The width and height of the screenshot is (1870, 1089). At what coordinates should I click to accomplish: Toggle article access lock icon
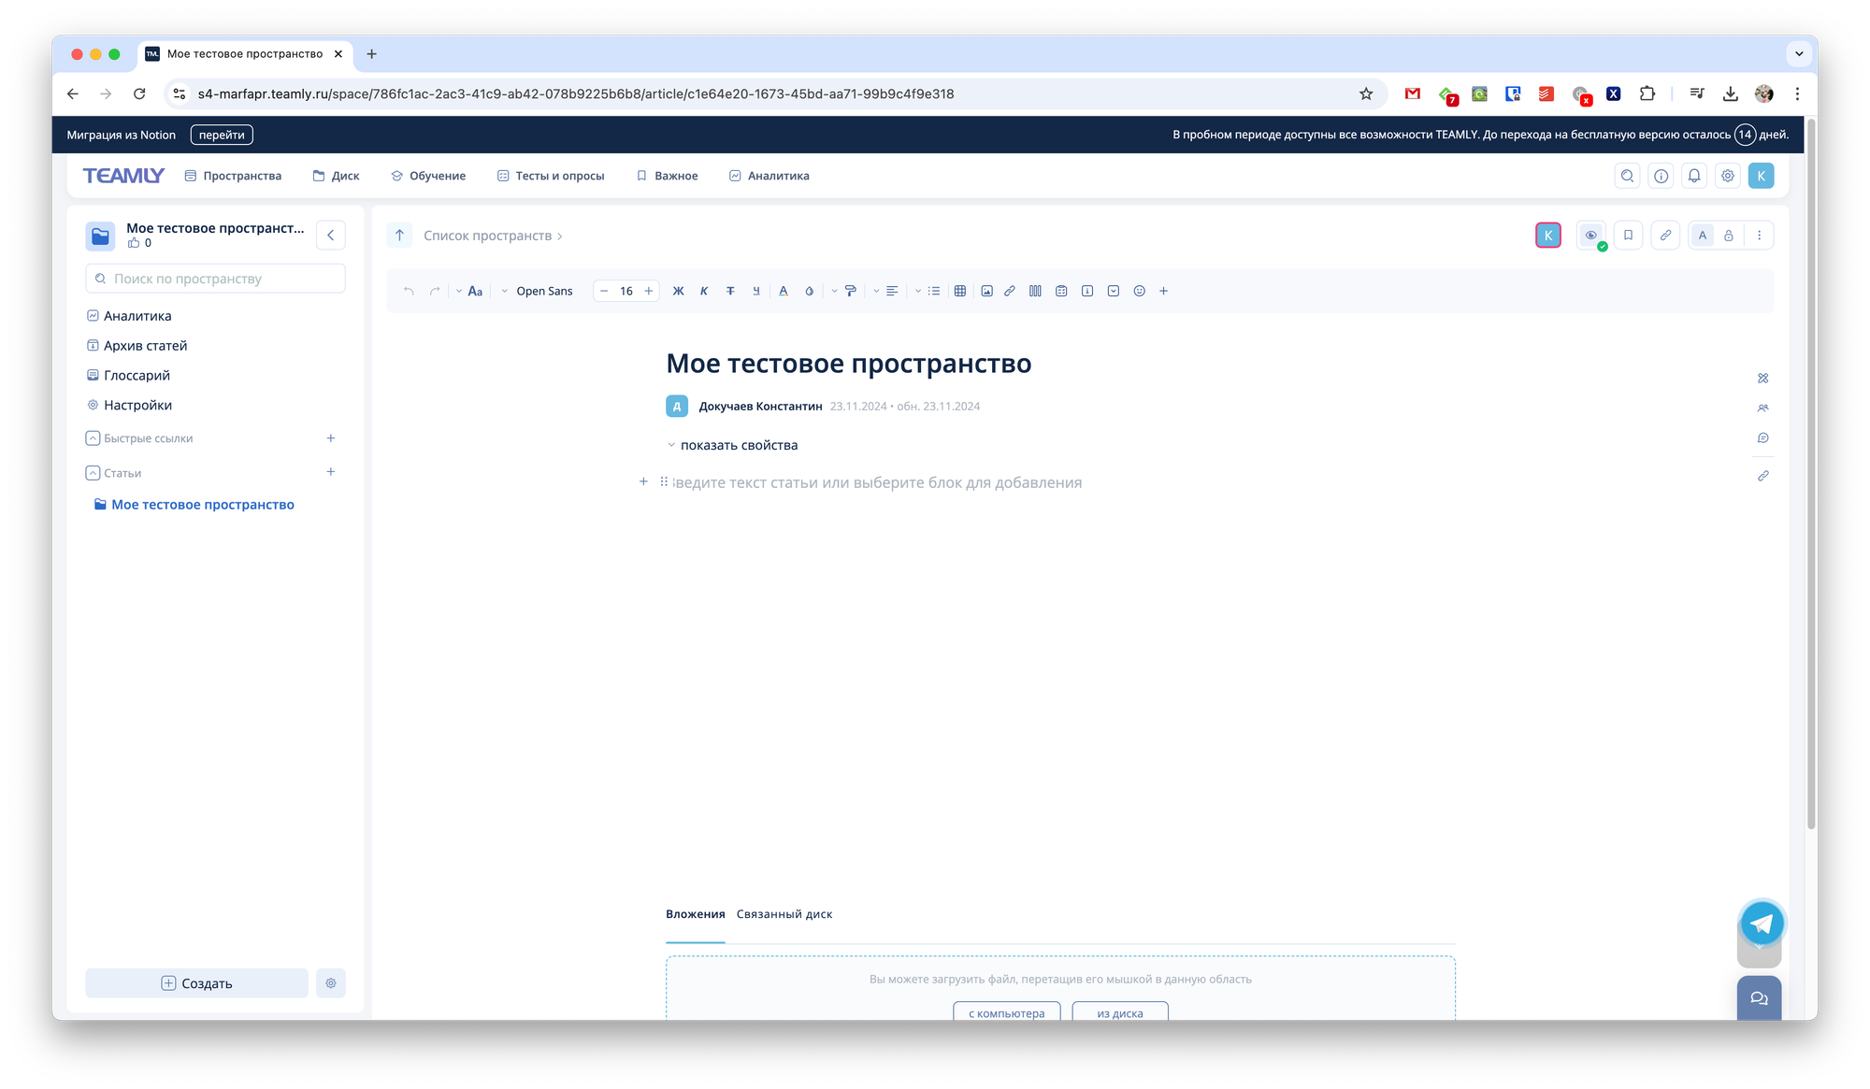(1729, 236)
